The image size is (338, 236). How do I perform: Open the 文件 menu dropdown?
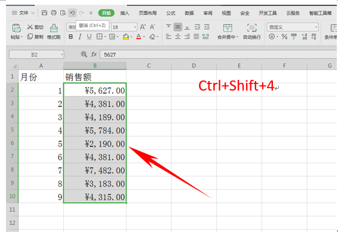coord(23,13)
